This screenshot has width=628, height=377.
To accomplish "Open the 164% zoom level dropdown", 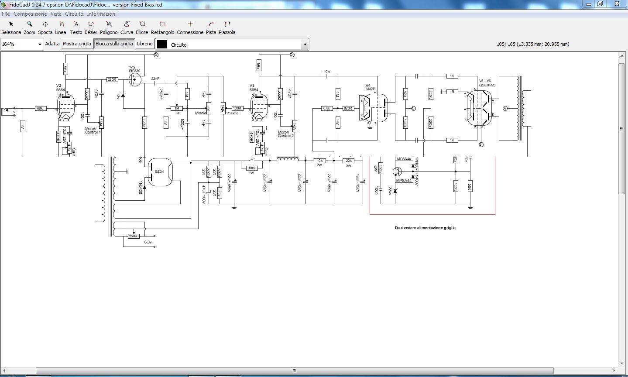I will [x=40, y=45].
